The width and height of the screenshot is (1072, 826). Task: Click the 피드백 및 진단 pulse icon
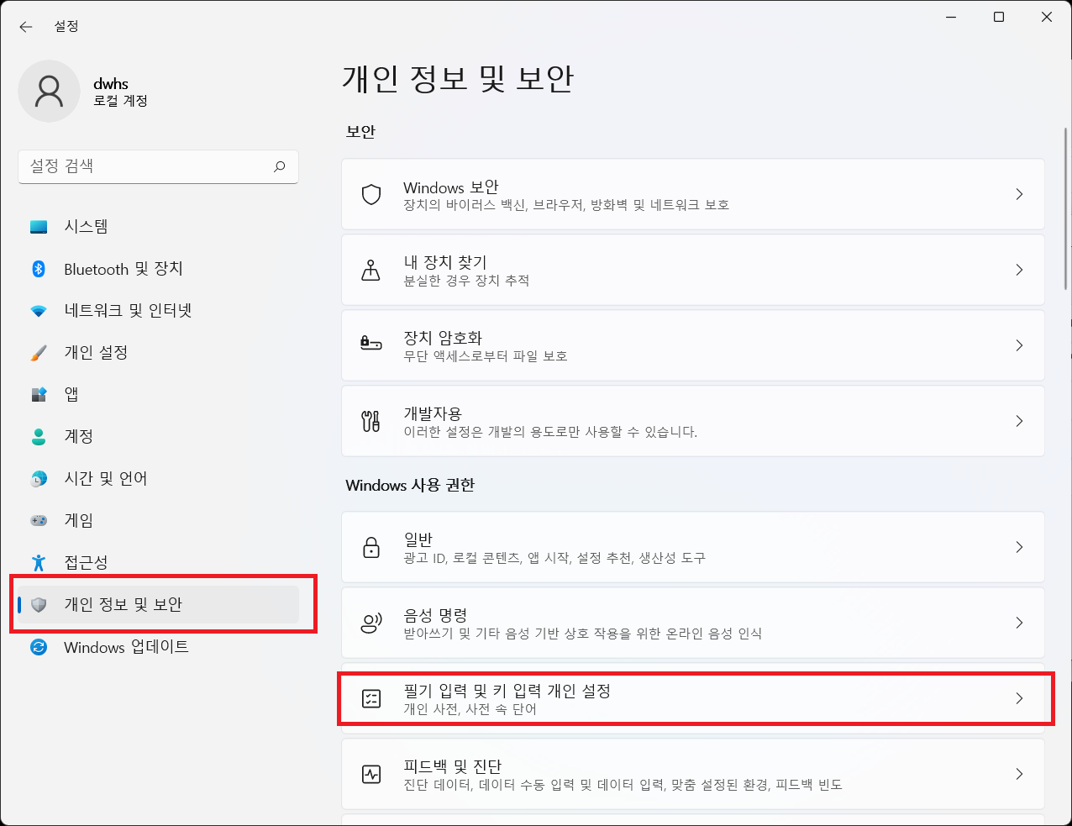click(x=370, y=774)
